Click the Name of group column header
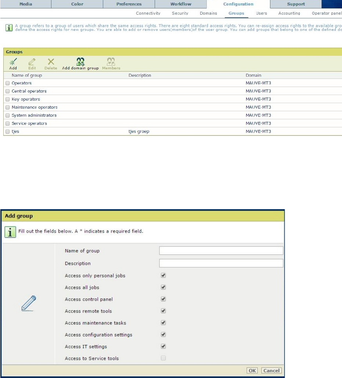 [x=27, y=75]
